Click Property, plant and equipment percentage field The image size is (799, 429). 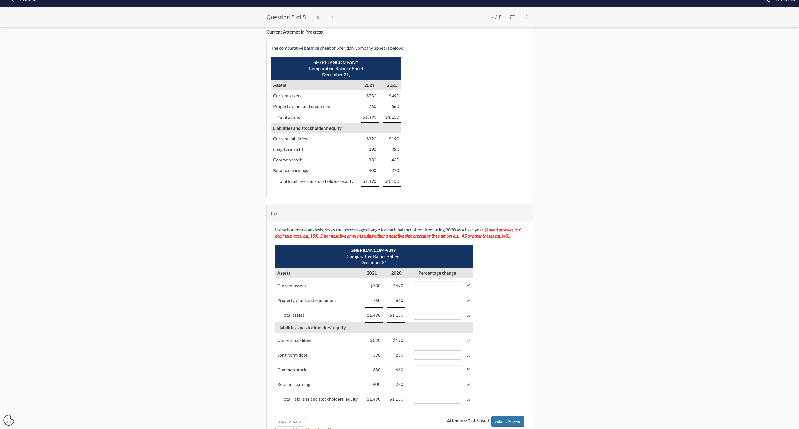pos(437,300)
